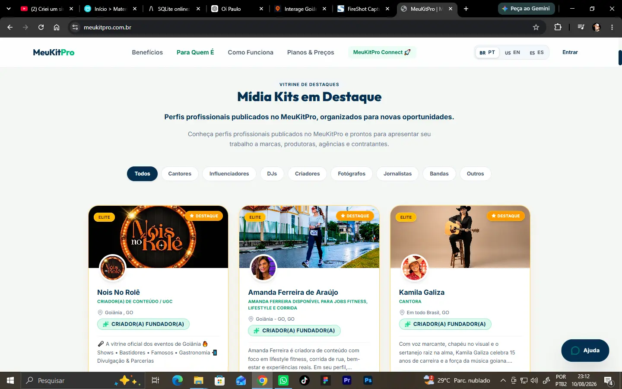Open the Windows Start menu
This screenshot has width=622, height=389.
tap(10, 380)
